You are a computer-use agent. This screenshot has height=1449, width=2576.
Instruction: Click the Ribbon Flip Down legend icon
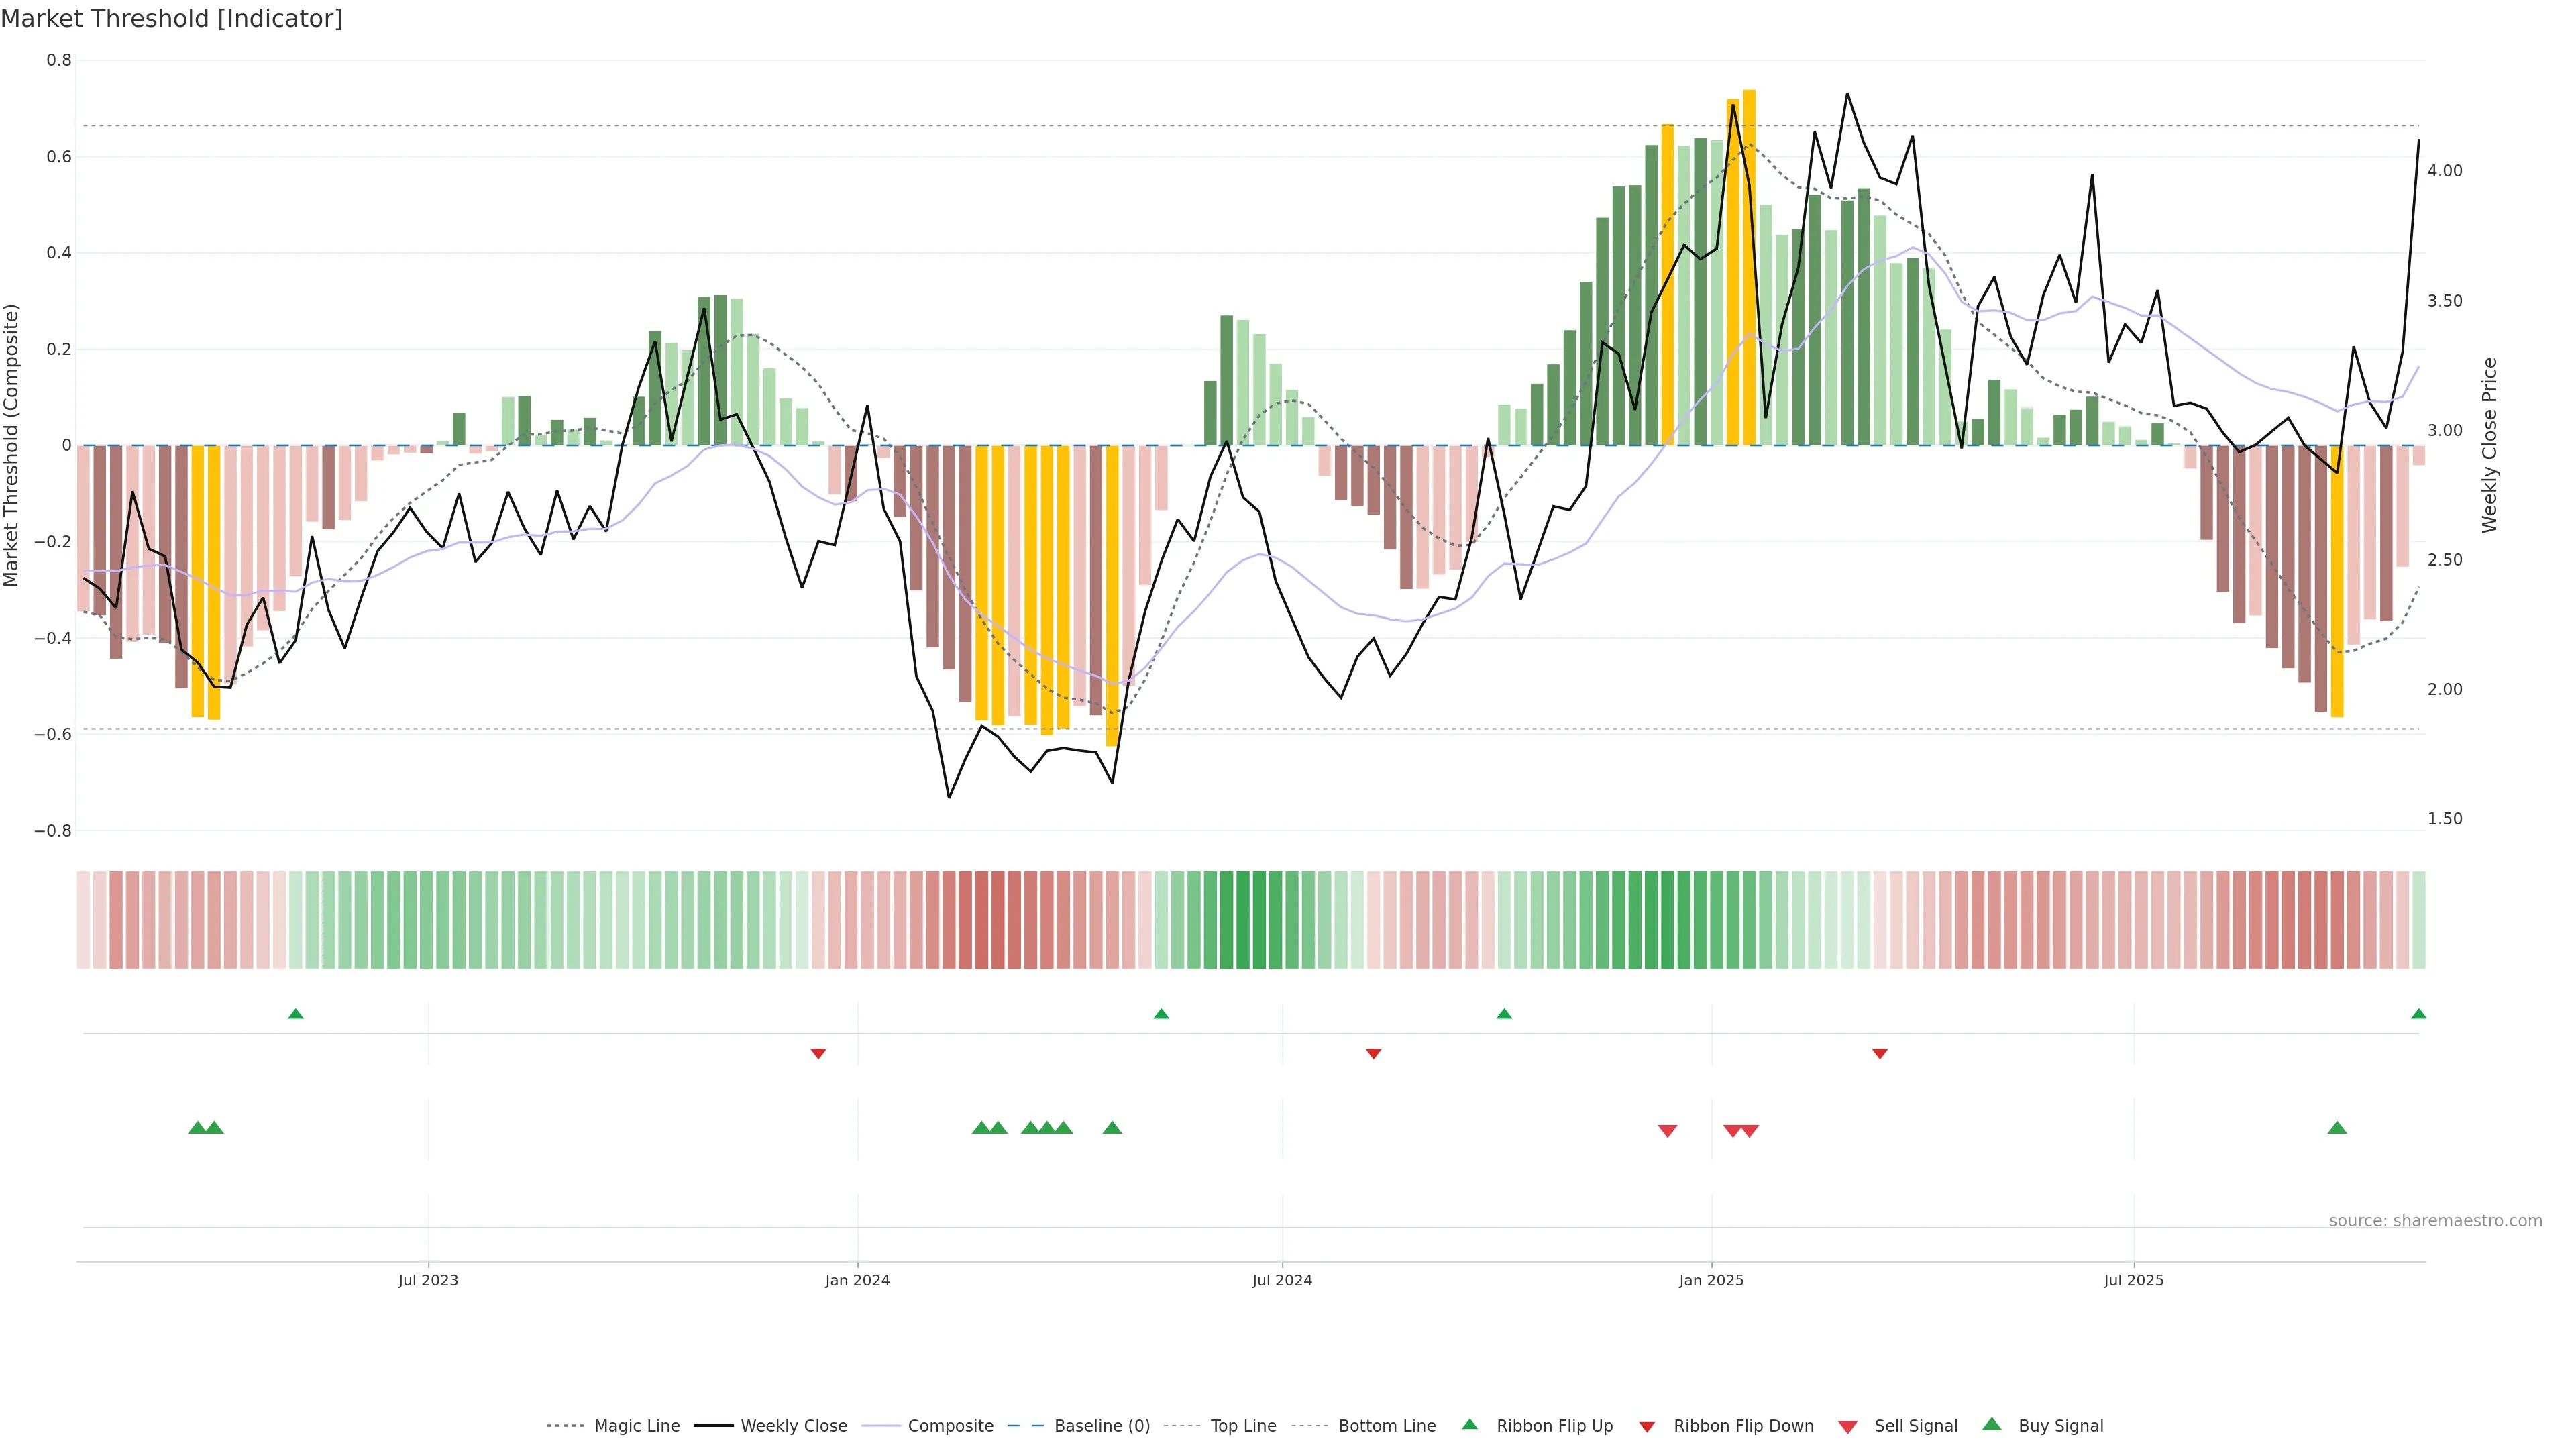point(1647,1427)
